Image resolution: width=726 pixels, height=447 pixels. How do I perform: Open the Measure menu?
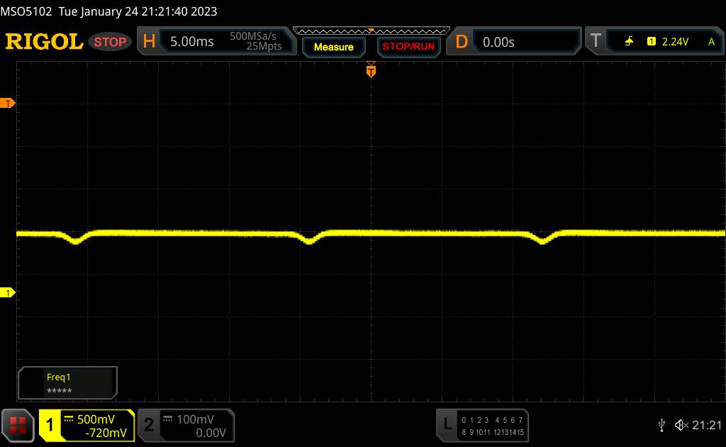pyautogui.click(x=334, y=47)
